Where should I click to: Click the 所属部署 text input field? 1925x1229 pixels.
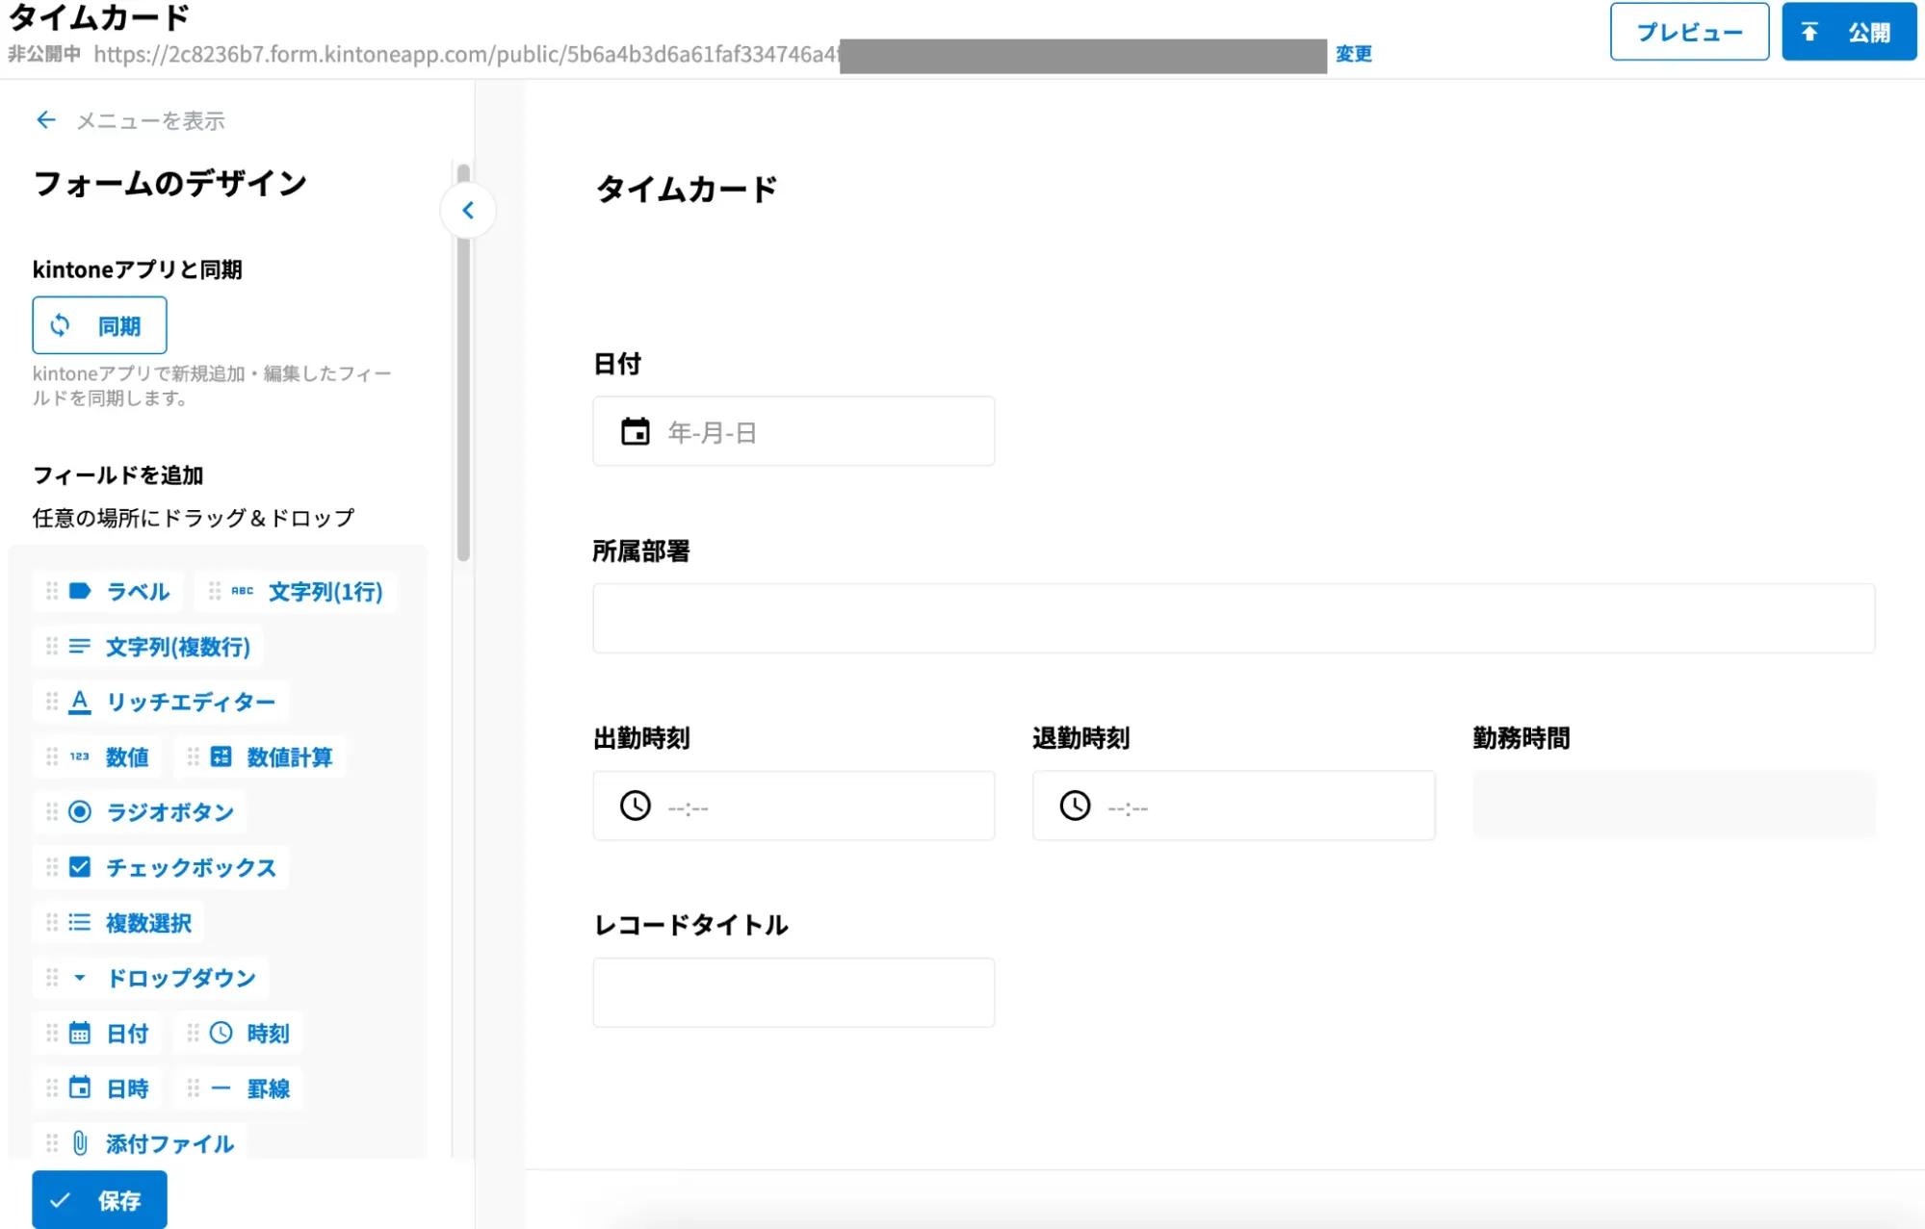(x=1233, y=618)
